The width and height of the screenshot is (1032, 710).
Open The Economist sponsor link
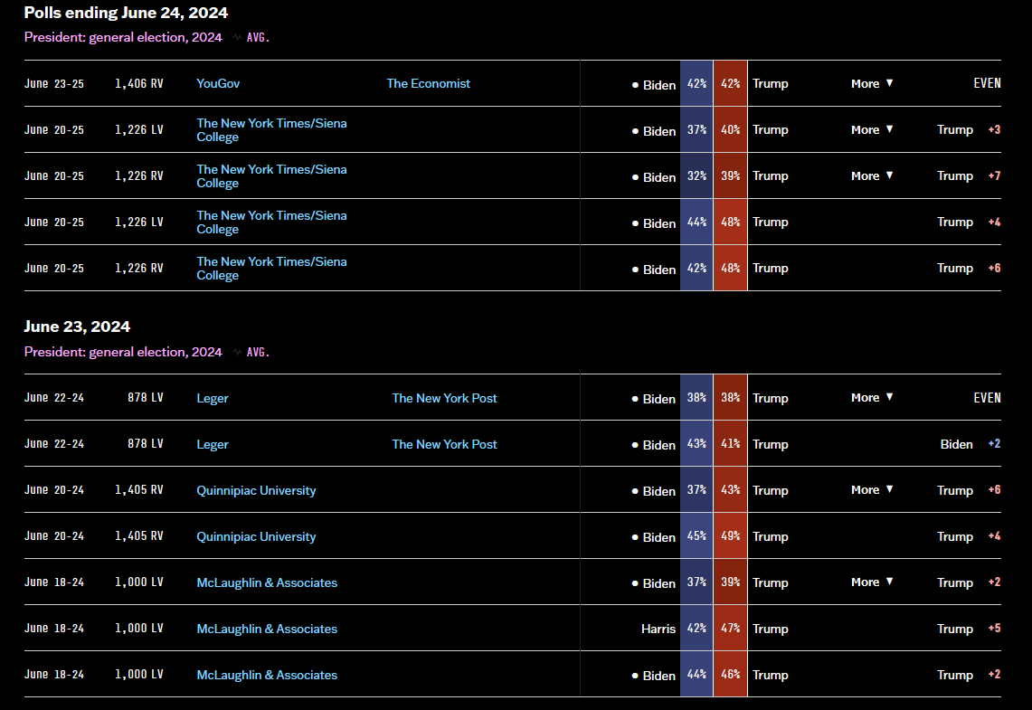(429, 83)
